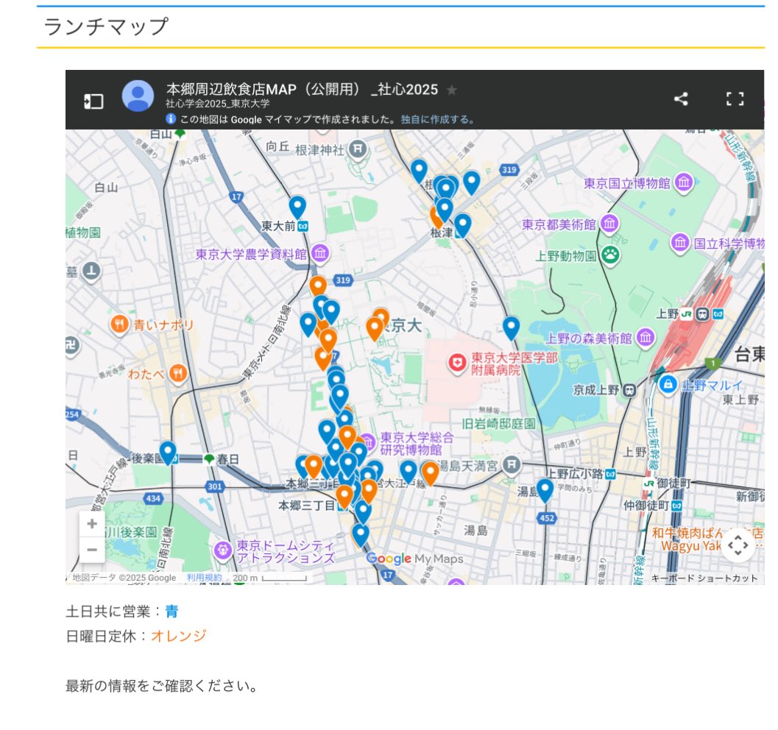
Task: Click キーボード ショートカット link
Action: point(704,578)
